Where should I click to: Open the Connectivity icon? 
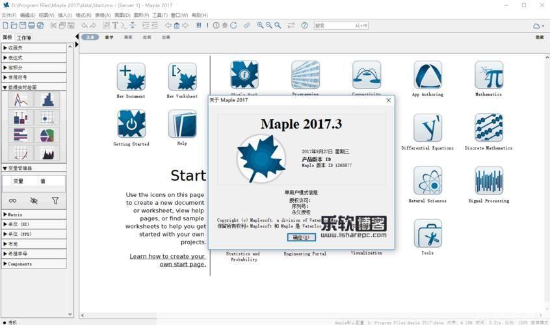tap(367, 75)
